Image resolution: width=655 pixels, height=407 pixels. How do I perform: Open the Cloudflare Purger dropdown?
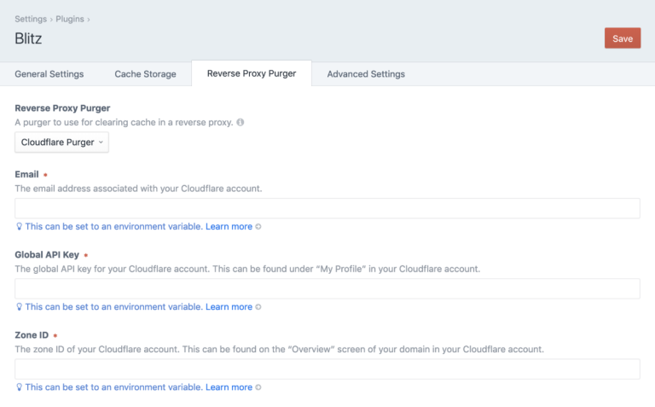pyautogui.click(x=62, y=142)
